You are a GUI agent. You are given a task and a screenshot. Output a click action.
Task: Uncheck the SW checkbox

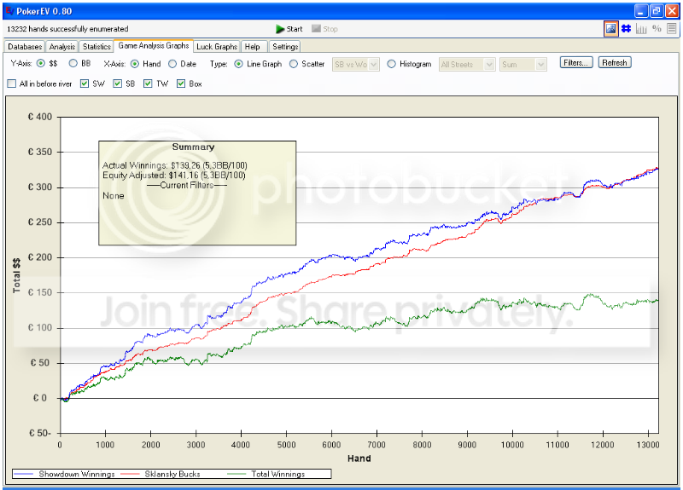tap(85, 84)
